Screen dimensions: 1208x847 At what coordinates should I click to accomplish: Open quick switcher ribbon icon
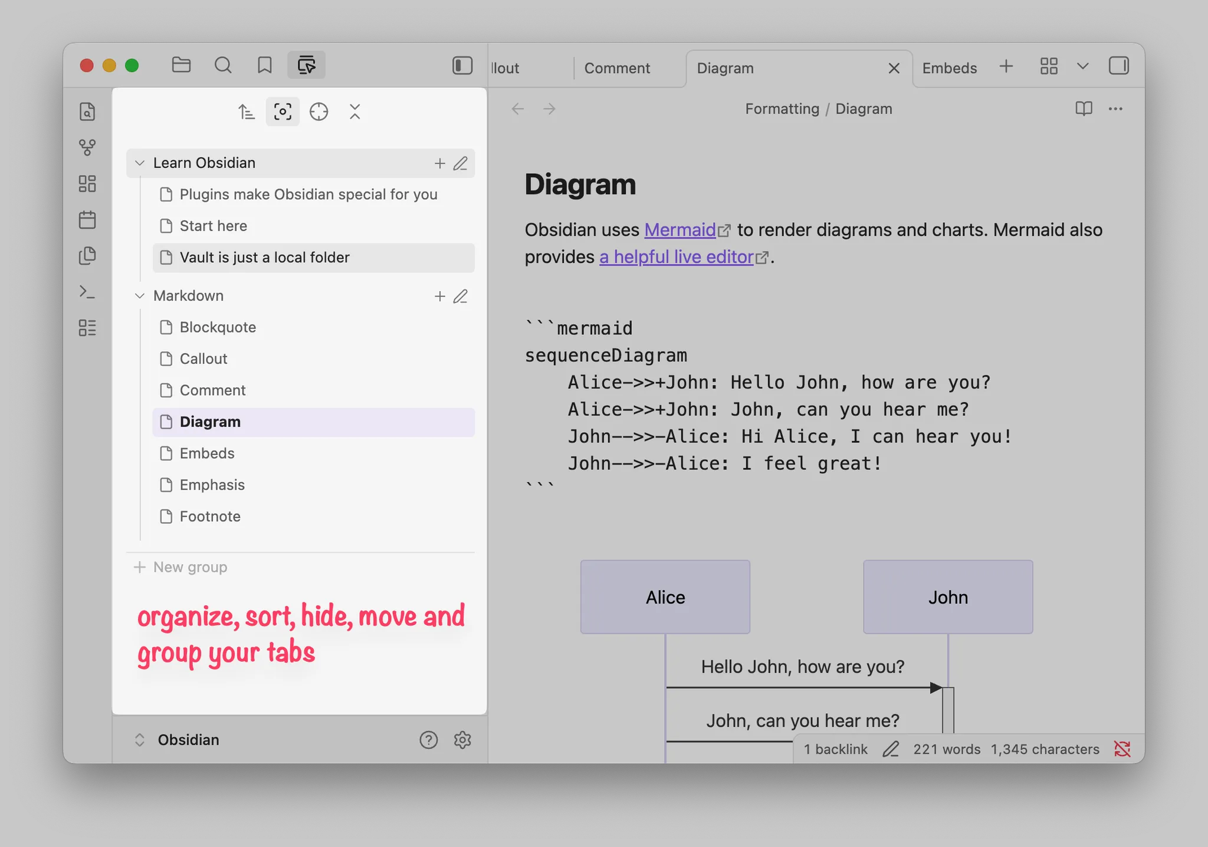(87, 111)
